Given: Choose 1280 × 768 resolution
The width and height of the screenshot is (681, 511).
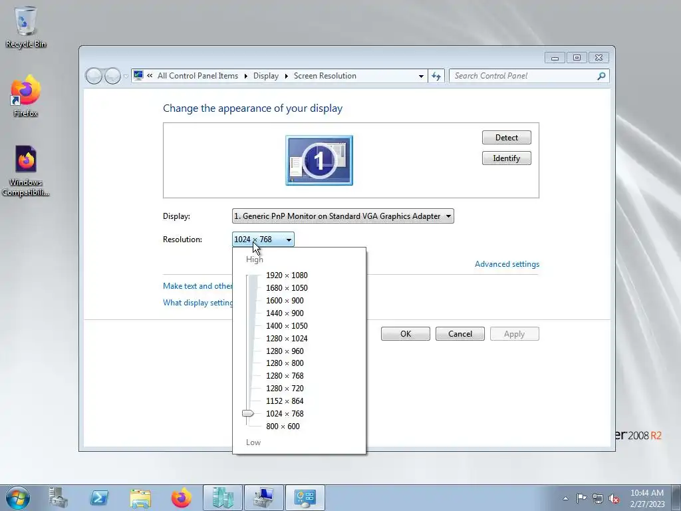Looking at the screenshot, I should pyautogui.click(x=285, y=375).
